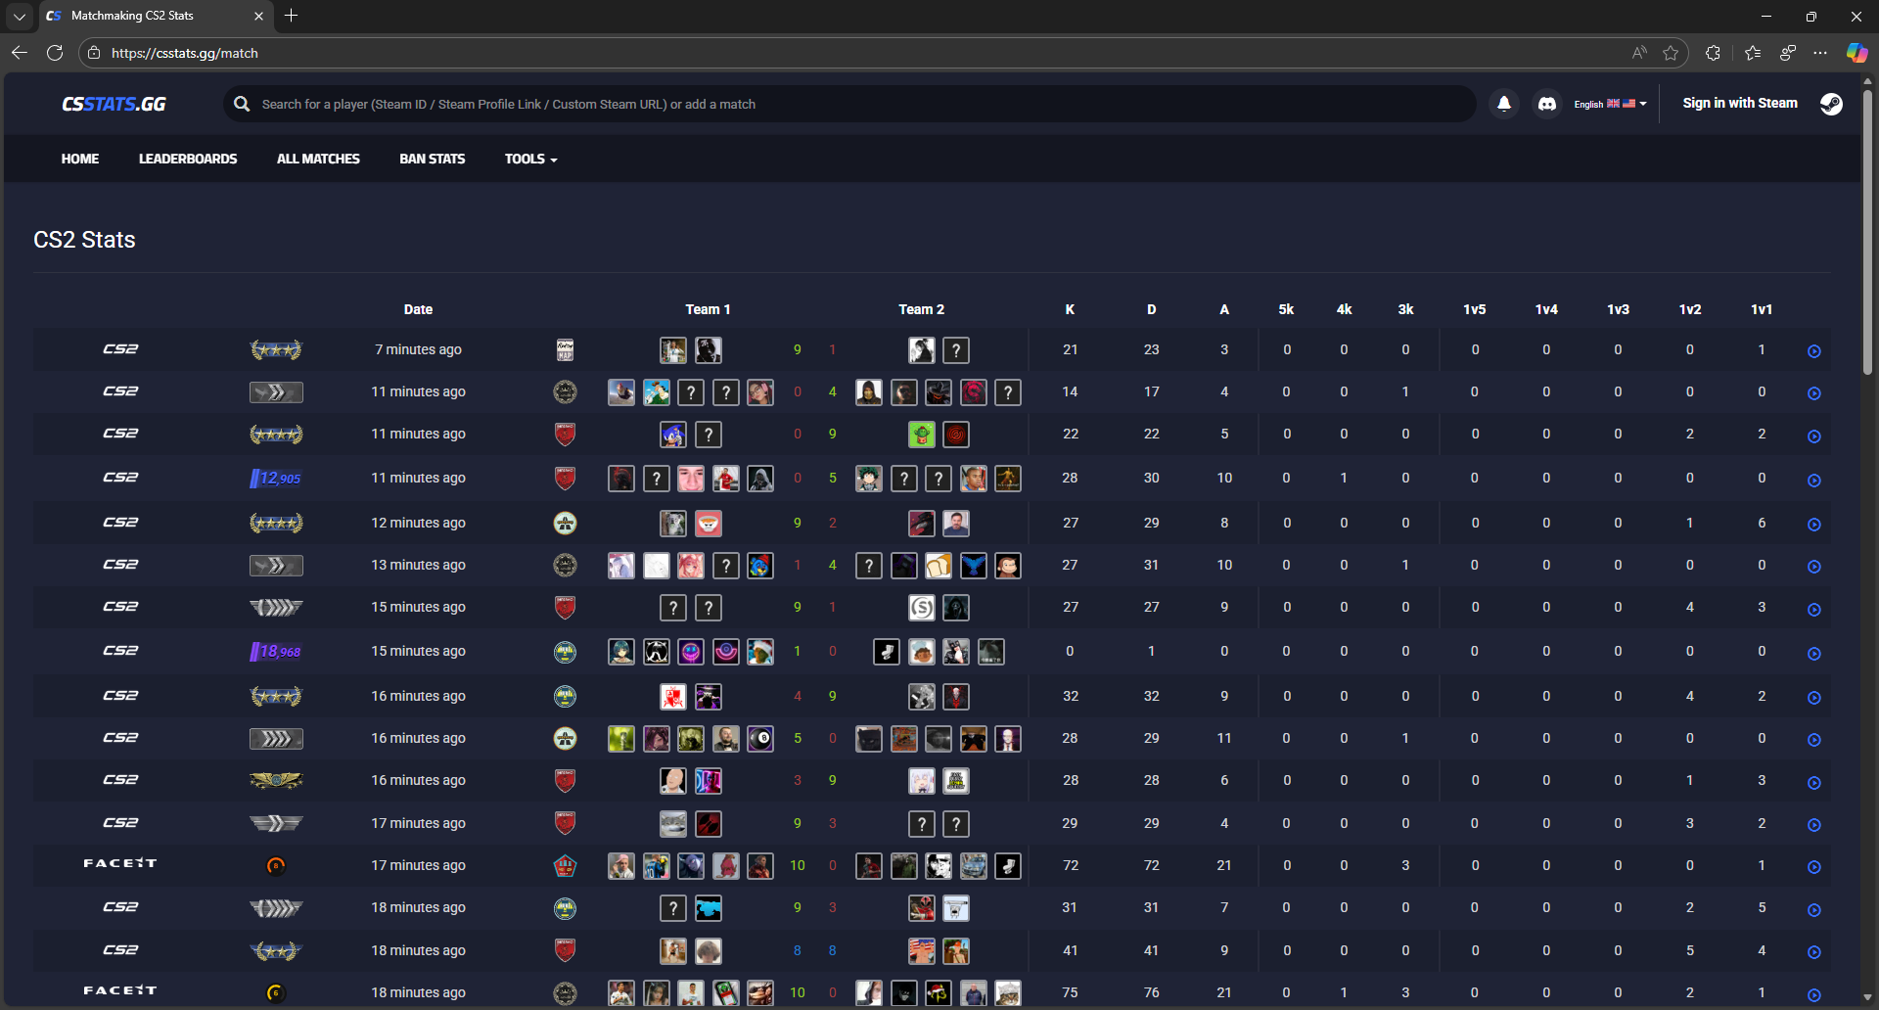Go back in browser history
This screenshot has width=1879, height=1010.
(19, 53)
